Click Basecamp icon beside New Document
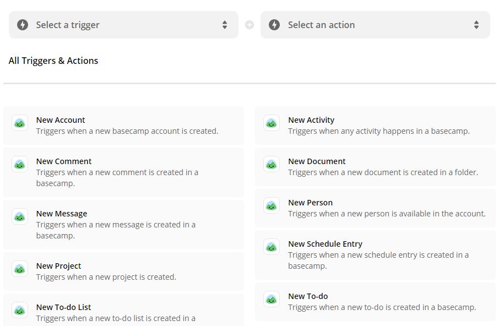The image size is (504, 326). tap(272, 164)
